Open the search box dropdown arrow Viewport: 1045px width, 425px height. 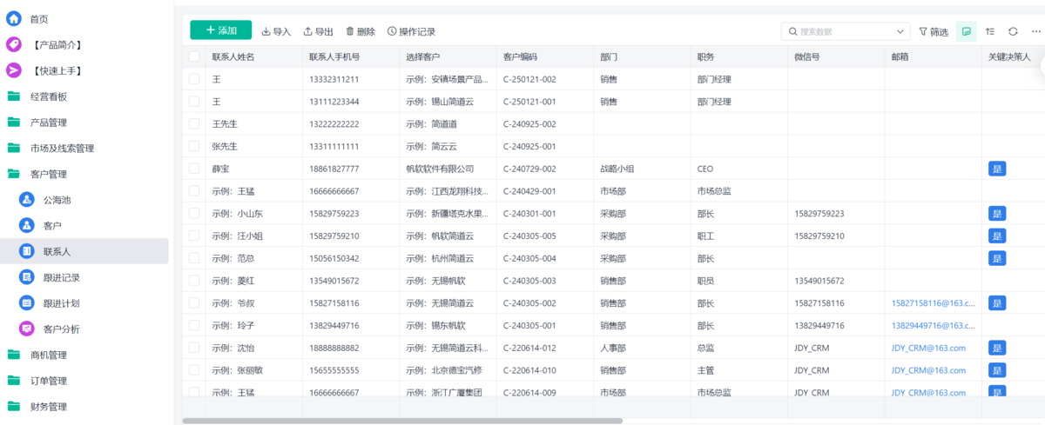pos(900,31)
